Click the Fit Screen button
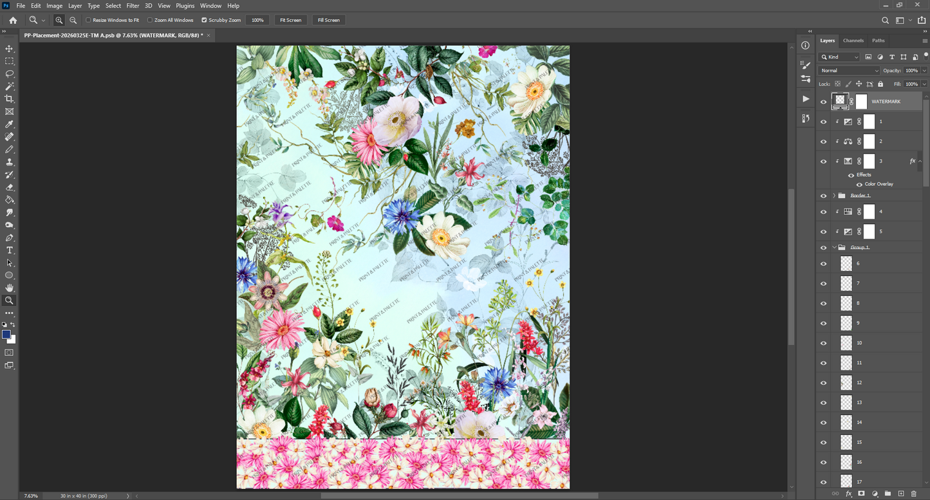The height and width of the screenshot is (500, 930). click(291, 20)
